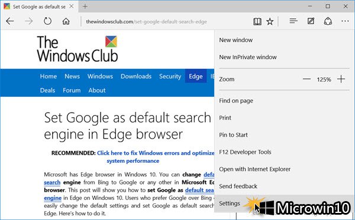Open the Share icon

point(328,21)
